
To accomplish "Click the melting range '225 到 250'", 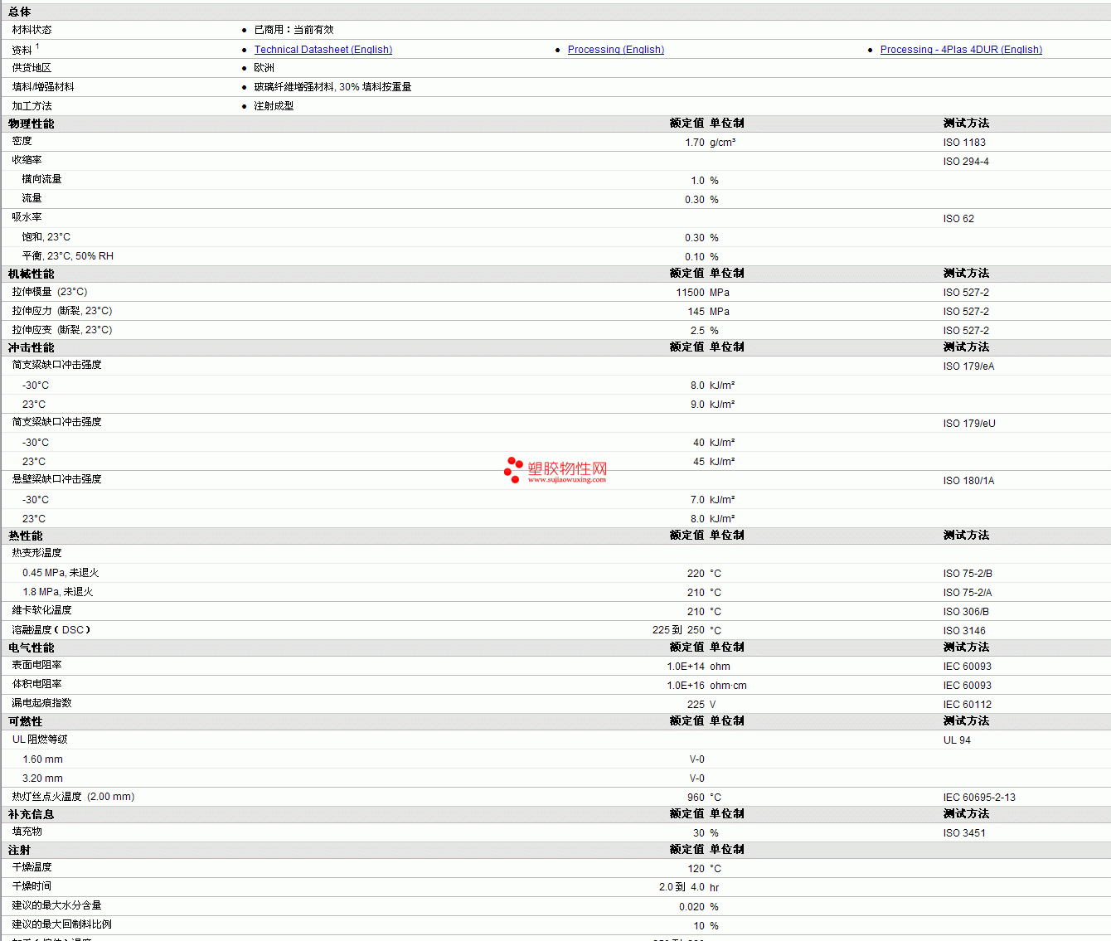I will coord(678,630).
